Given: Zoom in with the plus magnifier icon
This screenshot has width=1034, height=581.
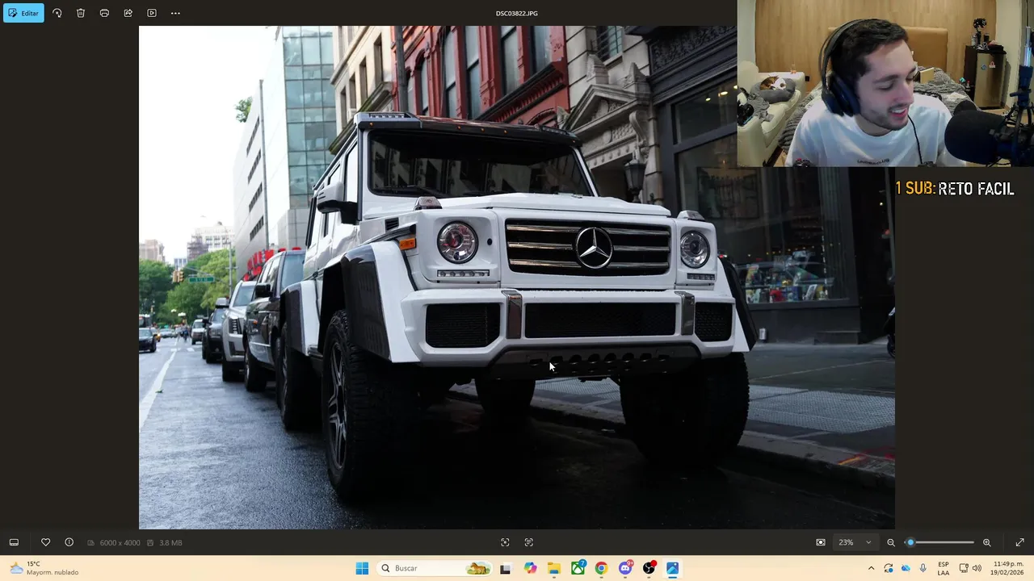Looking at the screenshot, I should [x=986, y=542].
